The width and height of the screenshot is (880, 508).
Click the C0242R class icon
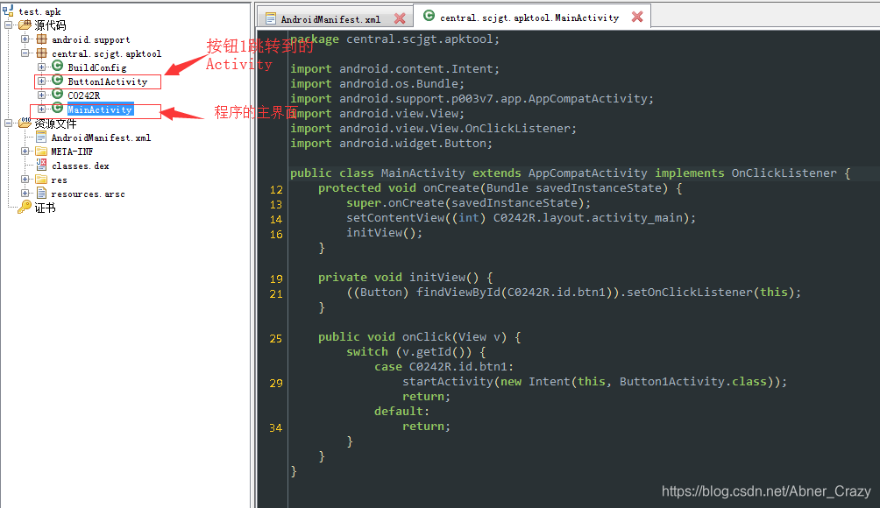(57, 95)
